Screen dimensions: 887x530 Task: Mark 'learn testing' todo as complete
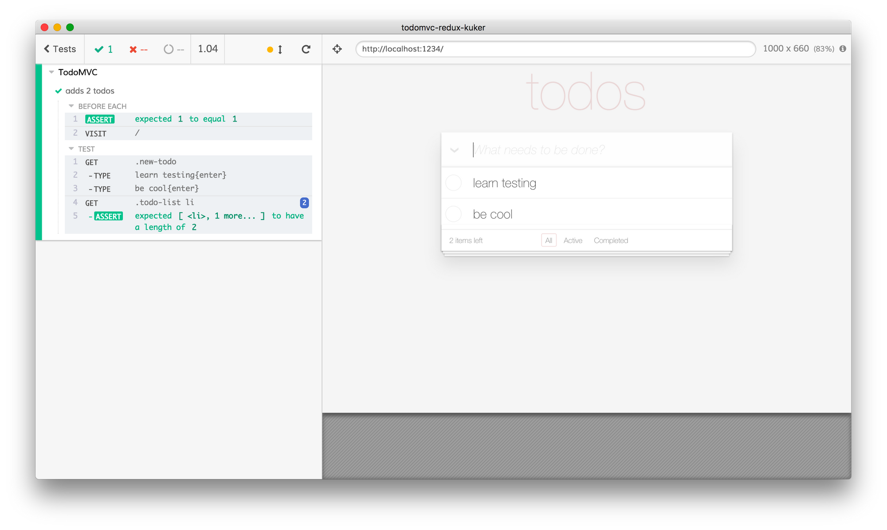tap(454, 183)
